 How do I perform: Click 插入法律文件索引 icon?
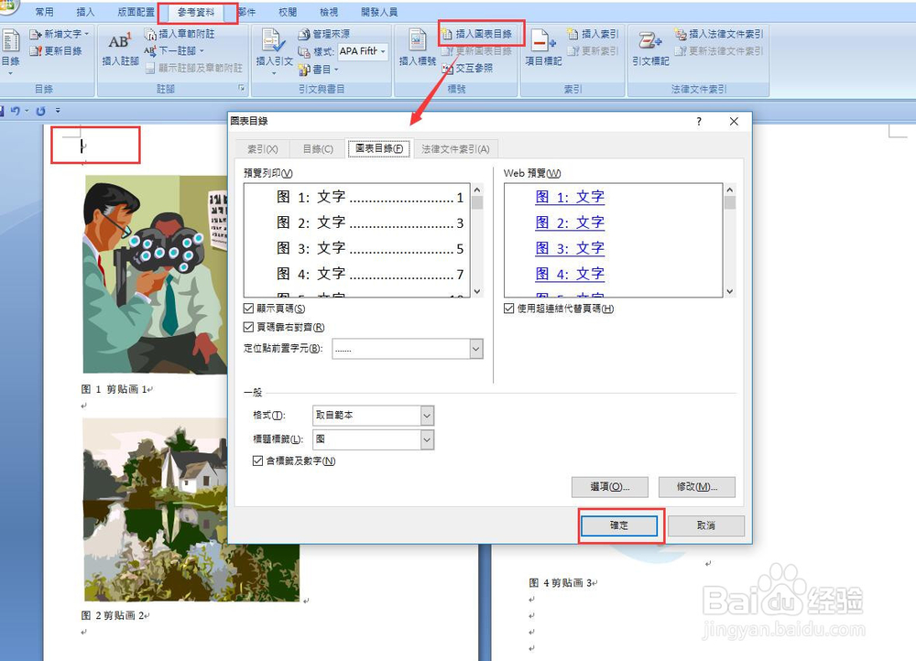681,34
